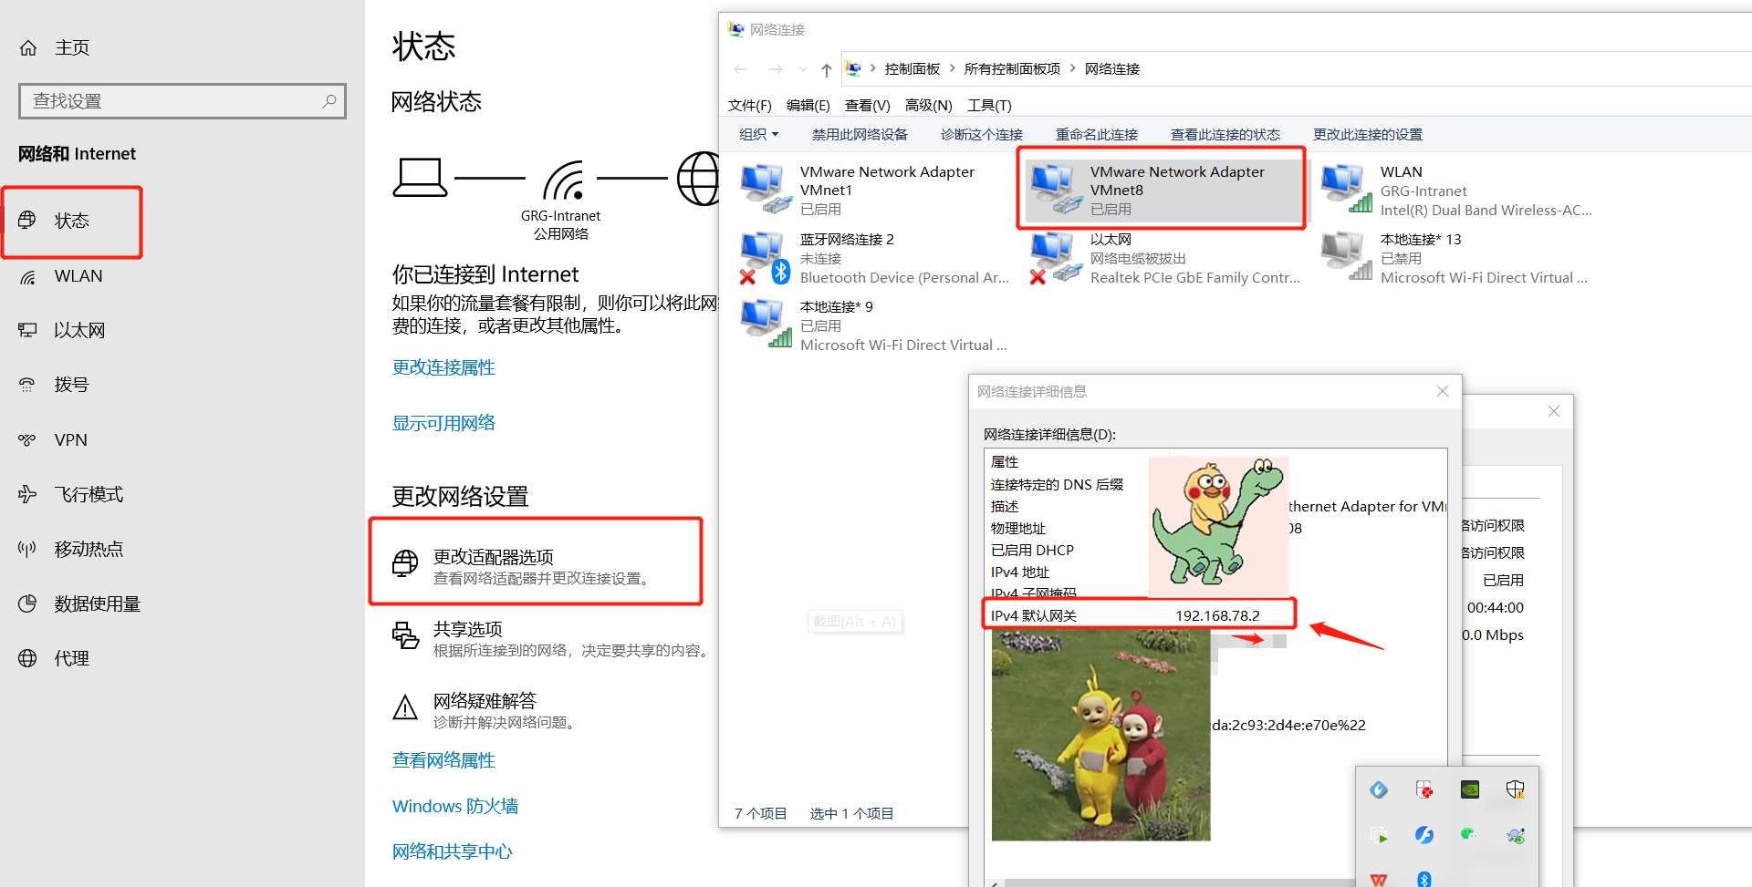Screen dimensions: 1752x887
Task: Click the 网络和共享中心 link
Action: click(x=453, y=851)
